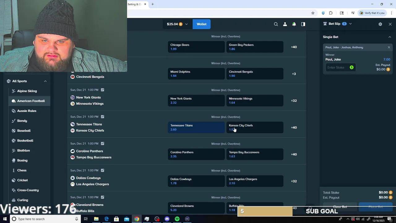
Task: Click the Biathlon sport icon
Action: (x=14, y=151)
